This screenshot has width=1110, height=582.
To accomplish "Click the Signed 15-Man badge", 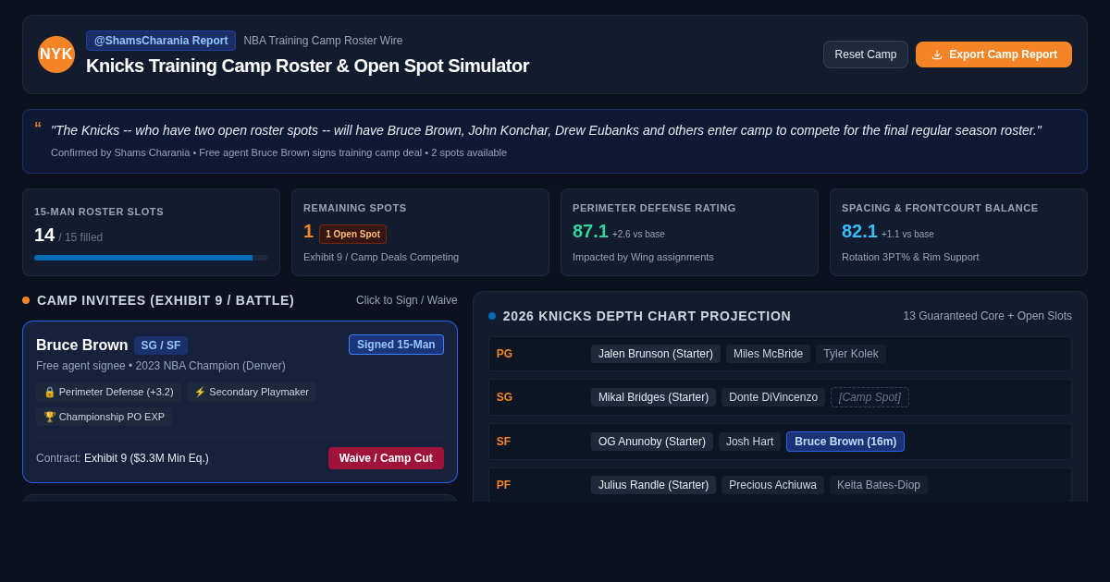I will pos(396,345).
